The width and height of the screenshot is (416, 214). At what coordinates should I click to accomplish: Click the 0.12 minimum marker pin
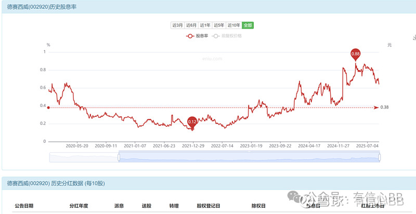tap(192, 123)
